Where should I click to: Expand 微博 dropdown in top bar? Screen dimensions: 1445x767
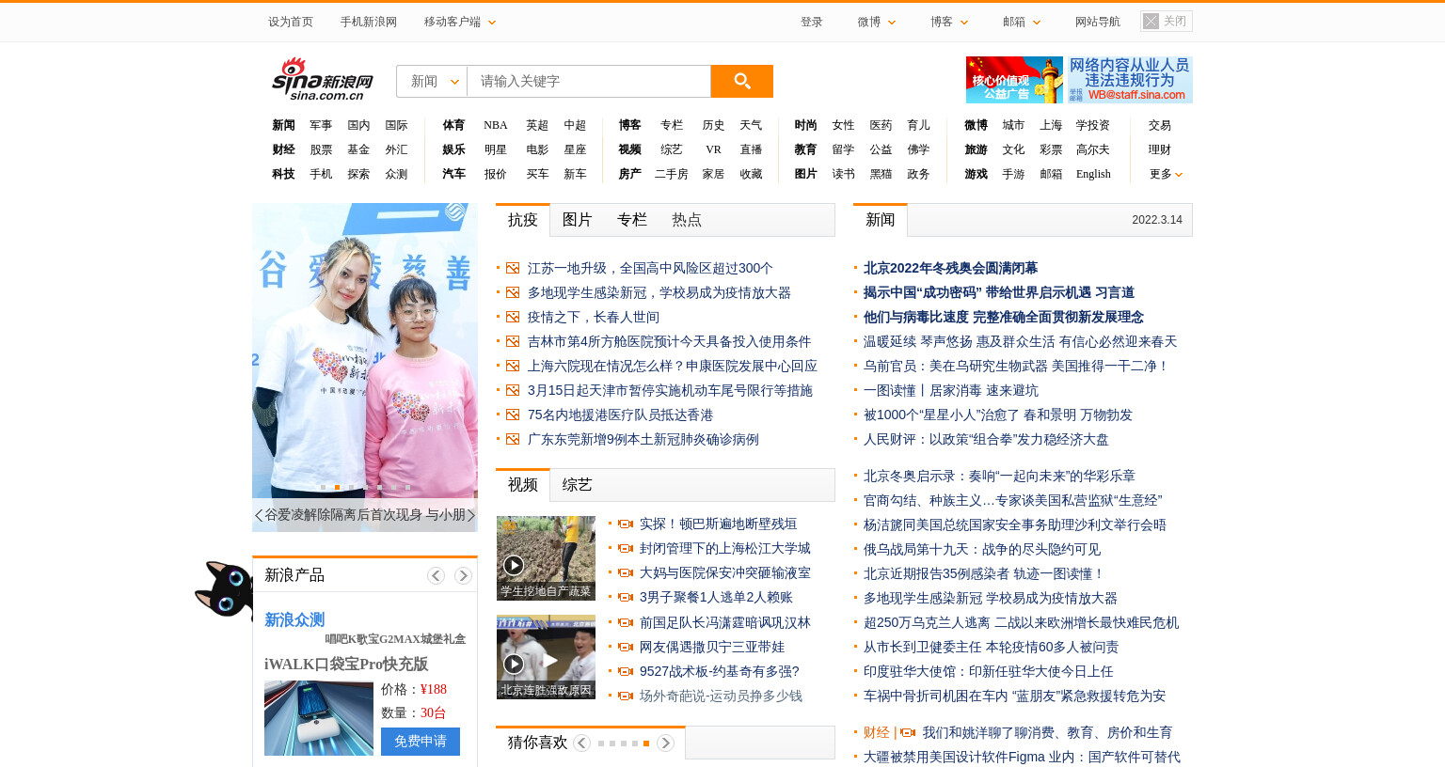pyautogui.click(x=877, y=22)
